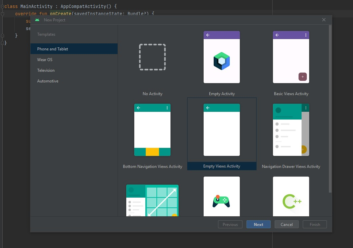The height and width of the screenshot is (248, 353).
Task: Close the New Project dialog with X
Action: 324,20
